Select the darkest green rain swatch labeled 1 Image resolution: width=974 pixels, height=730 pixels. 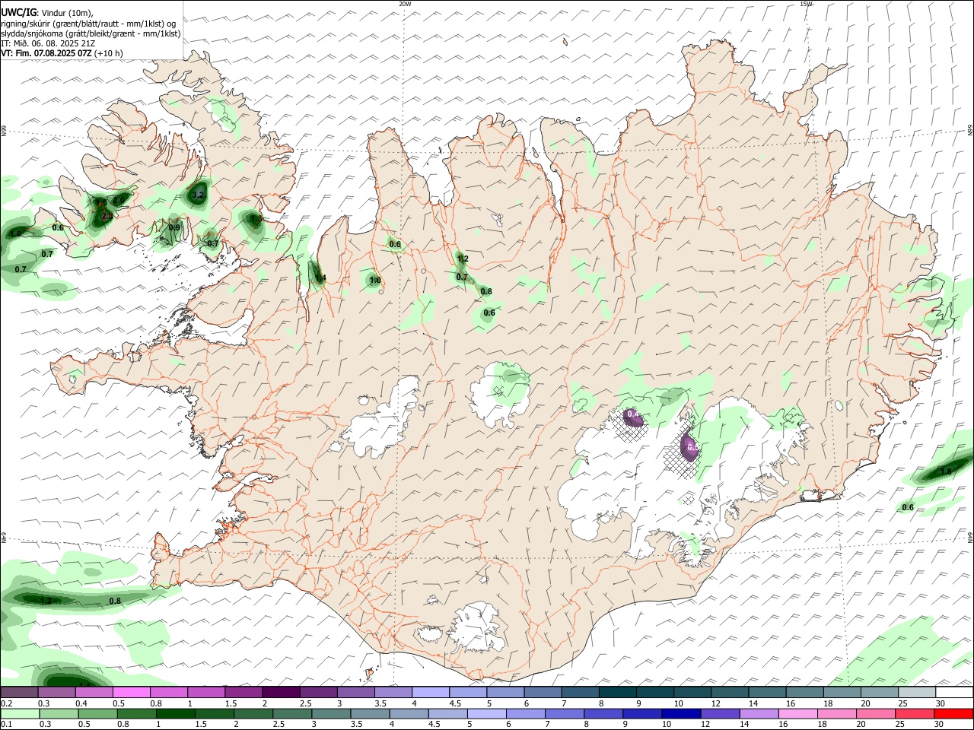[x=176, y=714]
